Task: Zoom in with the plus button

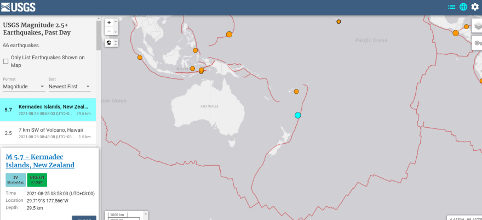Action: pos(109,22)
